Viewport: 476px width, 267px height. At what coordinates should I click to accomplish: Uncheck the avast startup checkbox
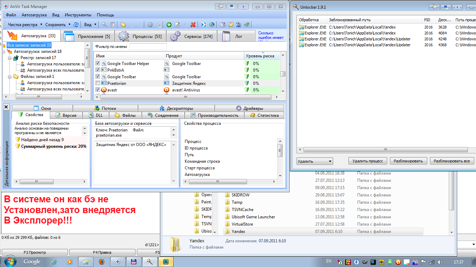click(98, 90)
